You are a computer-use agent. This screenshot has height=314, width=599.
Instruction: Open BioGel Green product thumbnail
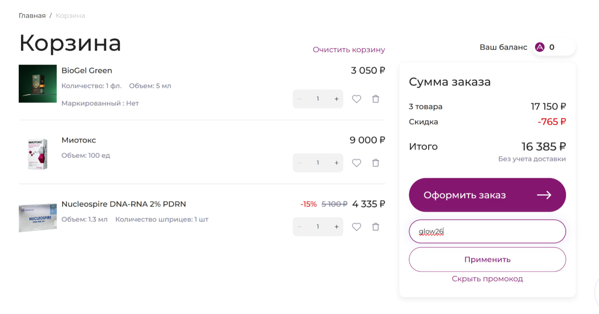[37, 84]
